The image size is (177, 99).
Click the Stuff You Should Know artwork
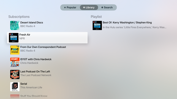coord(15,97)
